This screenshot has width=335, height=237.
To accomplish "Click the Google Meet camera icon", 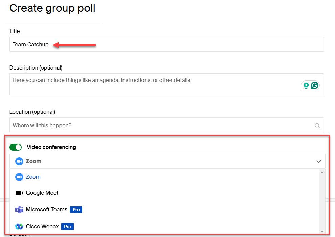I will click(x=19, y=193).
